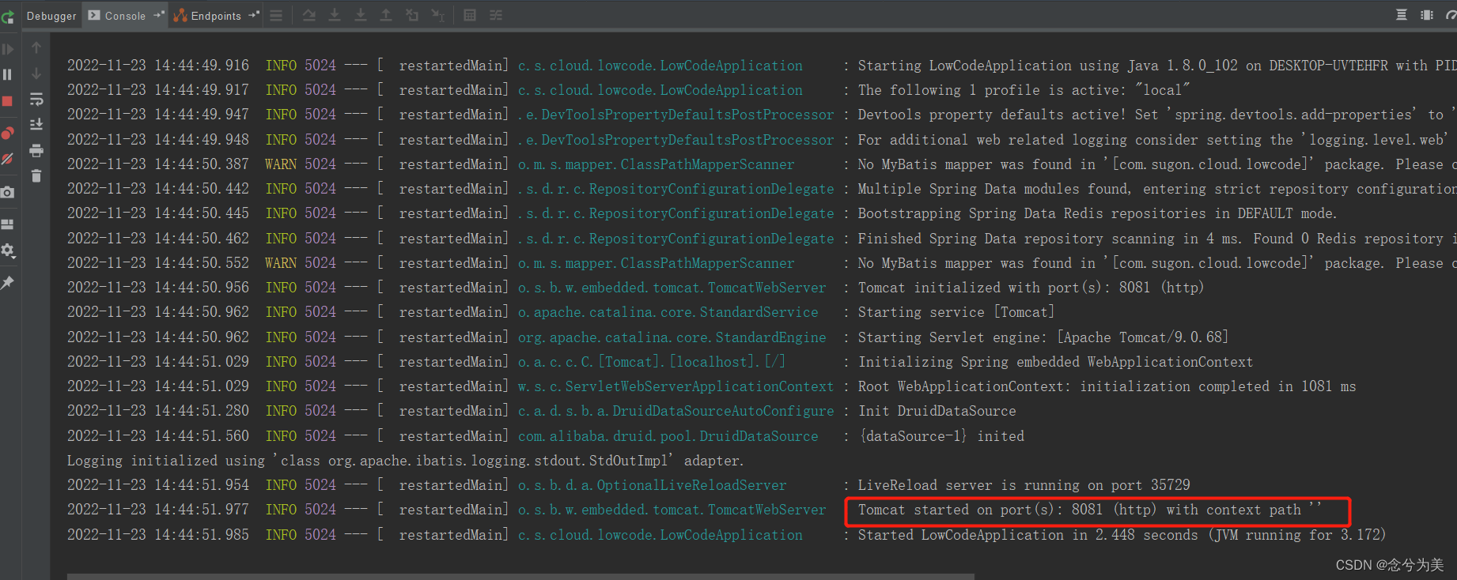
Task: Click 'The following 1 profile is active' message
Action: [1024, 90]
